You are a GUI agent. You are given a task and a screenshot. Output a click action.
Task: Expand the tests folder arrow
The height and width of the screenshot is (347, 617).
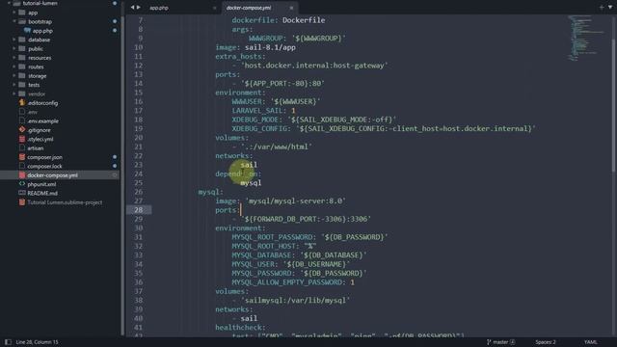(x=14, y=85)
